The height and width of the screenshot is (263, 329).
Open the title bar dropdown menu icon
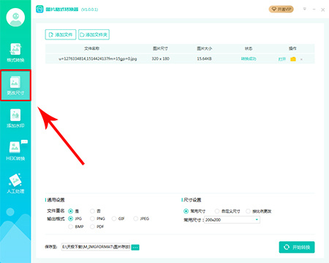point(304,9)
